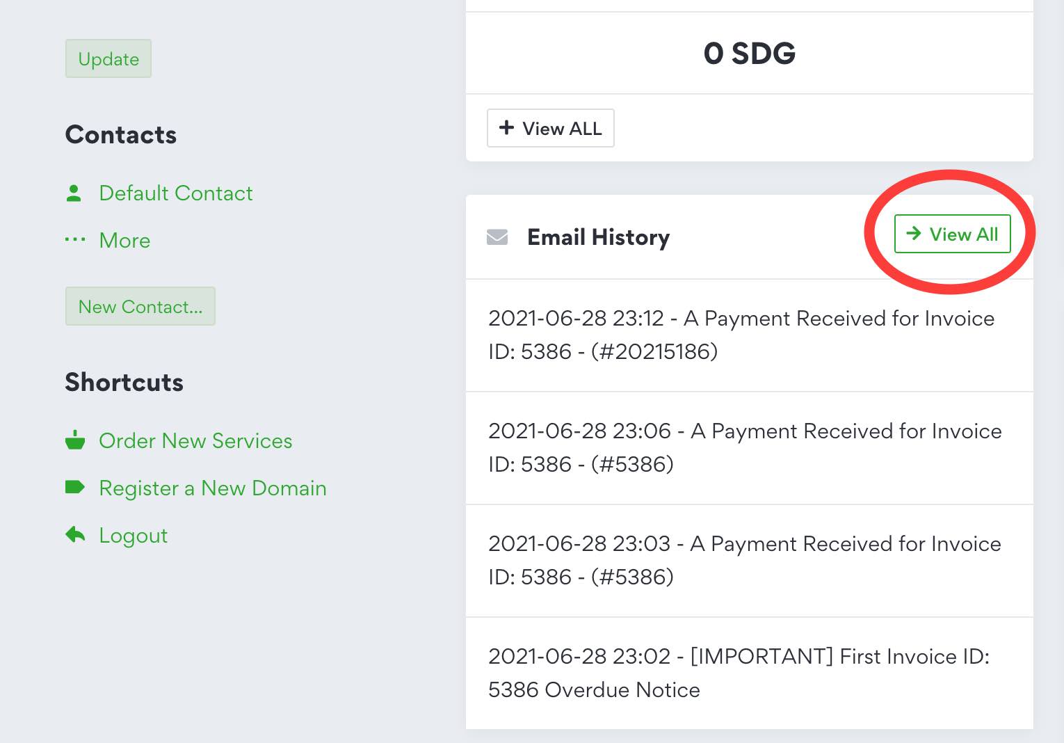
Task: Open Register a New Domain link
Action: tap(213, 488)
